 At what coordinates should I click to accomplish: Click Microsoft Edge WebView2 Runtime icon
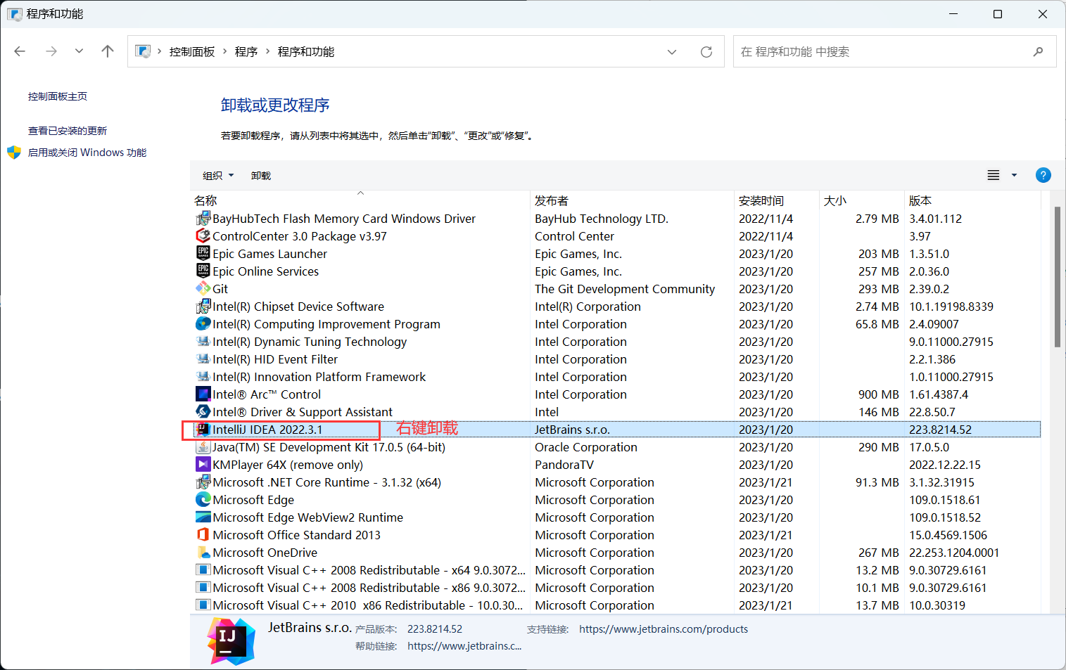click(x=203, y=517)
